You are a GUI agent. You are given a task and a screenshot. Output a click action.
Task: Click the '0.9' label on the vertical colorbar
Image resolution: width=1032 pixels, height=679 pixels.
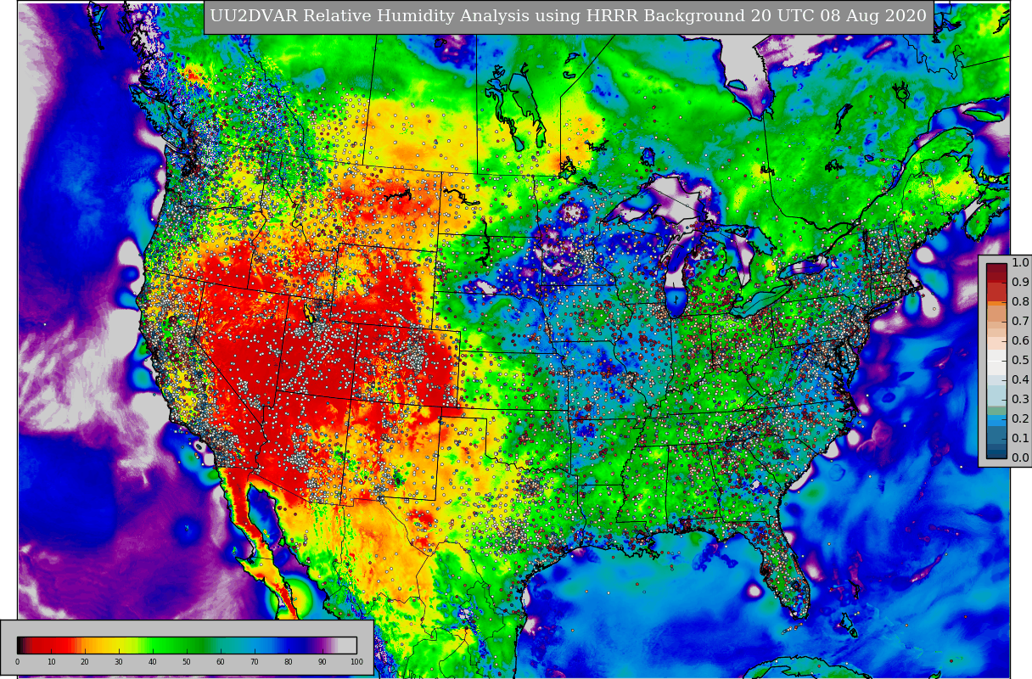1020,282
